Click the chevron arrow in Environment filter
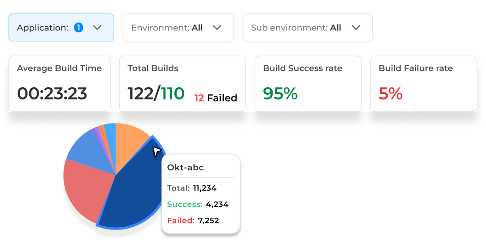This screenshot has height=252, width=486. [x=217, y=28]
